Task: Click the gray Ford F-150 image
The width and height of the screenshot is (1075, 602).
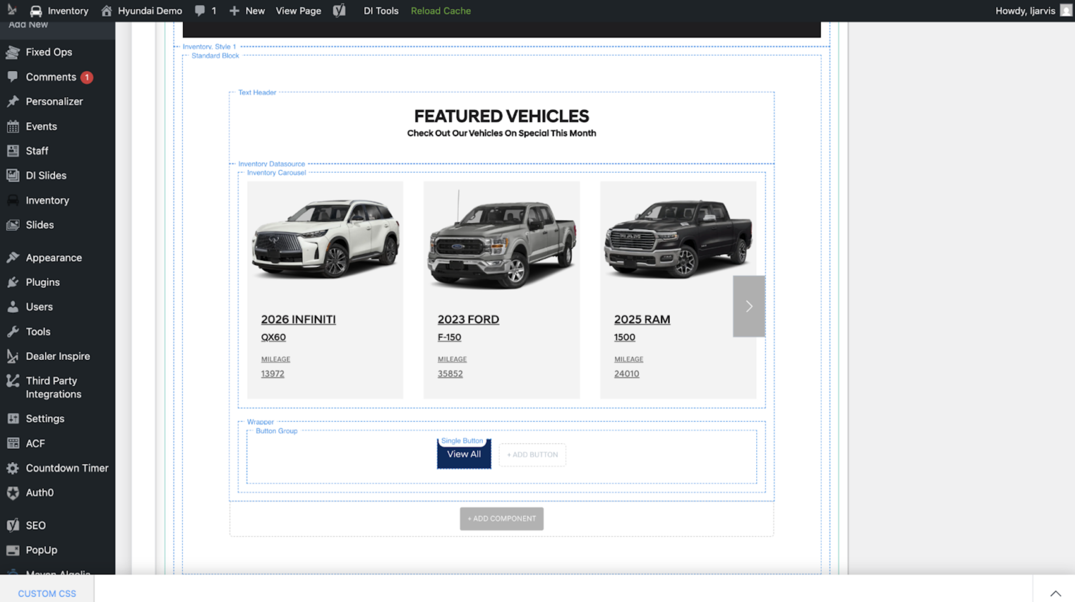Action: click(501, 239)
